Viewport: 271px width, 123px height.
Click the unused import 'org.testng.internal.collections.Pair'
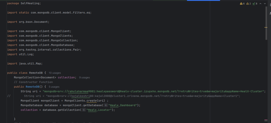tap(49, 50)
